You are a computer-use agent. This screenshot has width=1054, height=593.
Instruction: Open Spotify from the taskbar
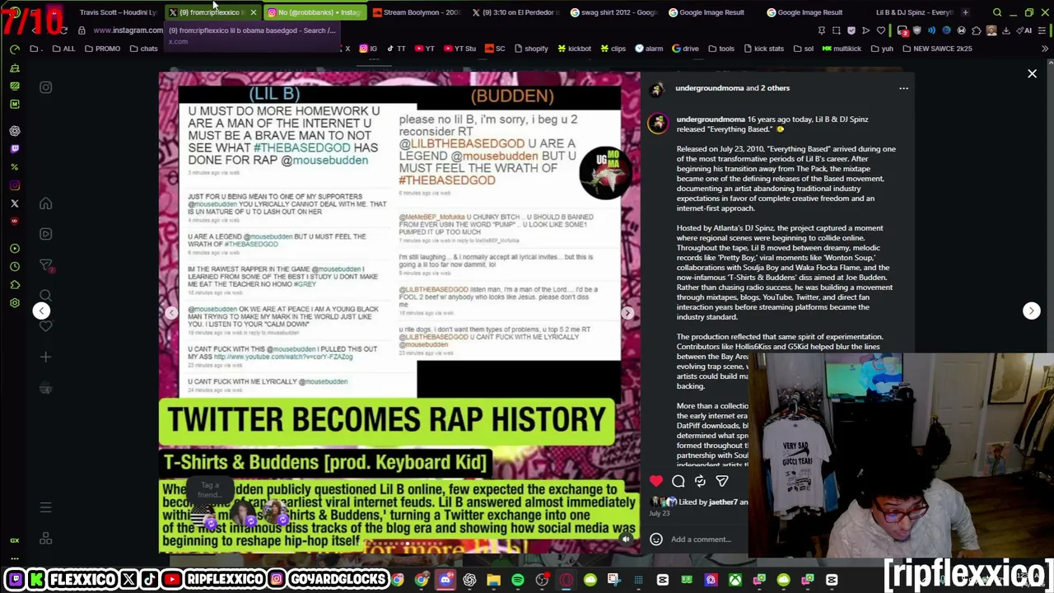517,581
